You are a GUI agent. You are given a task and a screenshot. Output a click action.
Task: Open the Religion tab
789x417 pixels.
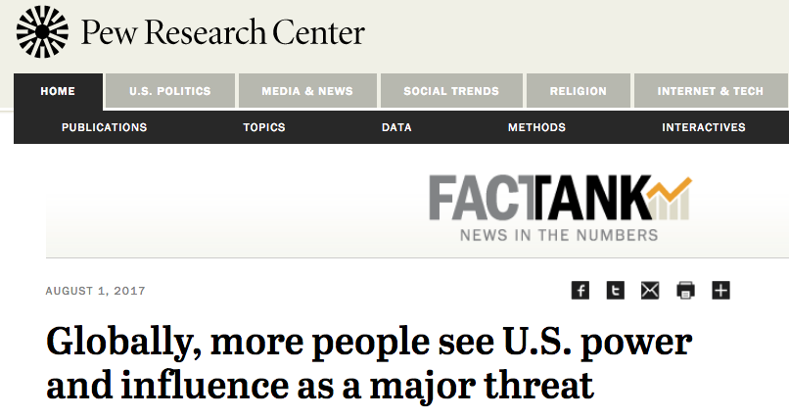578,91
